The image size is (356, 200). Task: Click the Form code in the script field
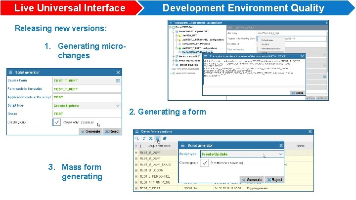pos(87,89)
